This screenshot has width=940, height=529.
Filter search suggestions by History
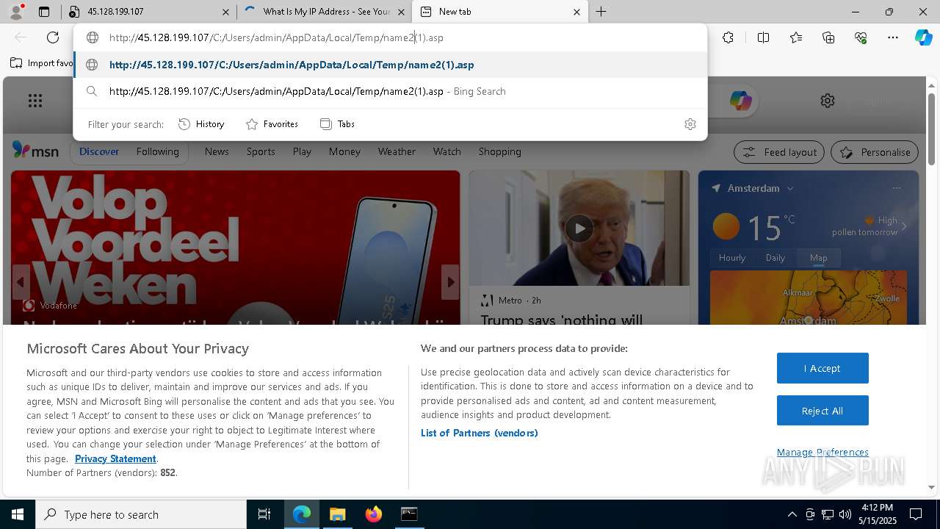pos(201,124)
